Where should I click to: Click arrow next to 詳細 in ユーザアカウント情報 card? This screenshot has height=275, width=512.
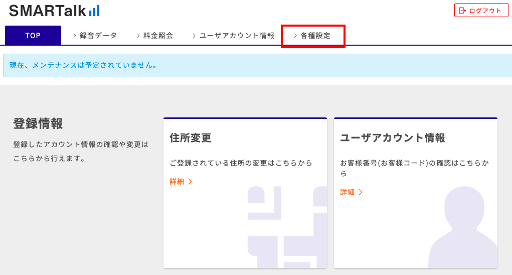(x=361, y=192)
